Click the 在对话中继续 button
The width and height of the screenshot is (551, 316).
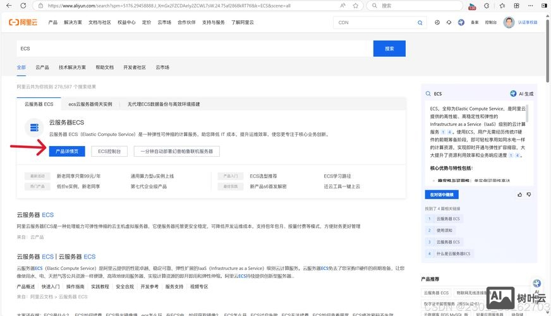[442, 195]
